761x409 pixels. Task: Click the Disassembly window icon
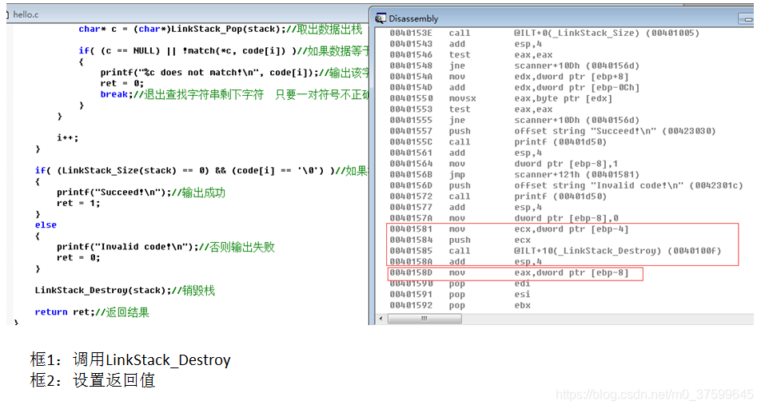381,18
